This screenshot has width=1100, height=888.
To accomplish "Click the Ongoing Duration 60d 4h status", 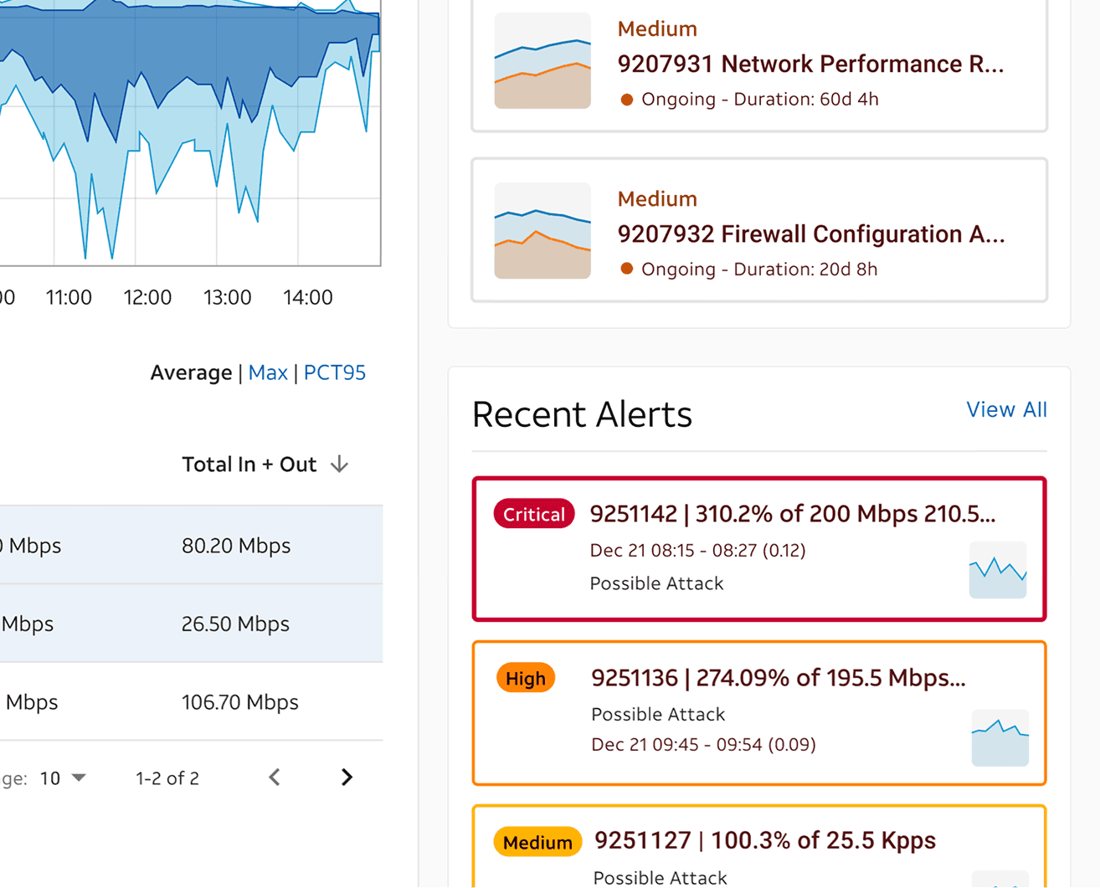I will click(749, 100).
